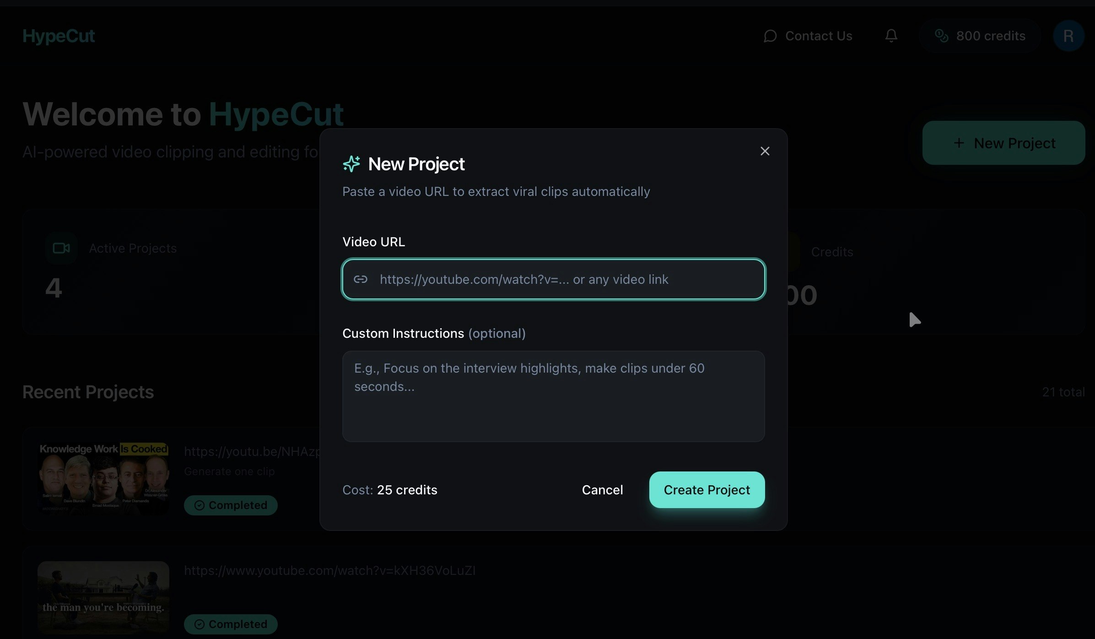This screenshot has width=1095, height=639.
Task: Click the notification bell icon
Action: pyautogui.click(x=891, y=36)
